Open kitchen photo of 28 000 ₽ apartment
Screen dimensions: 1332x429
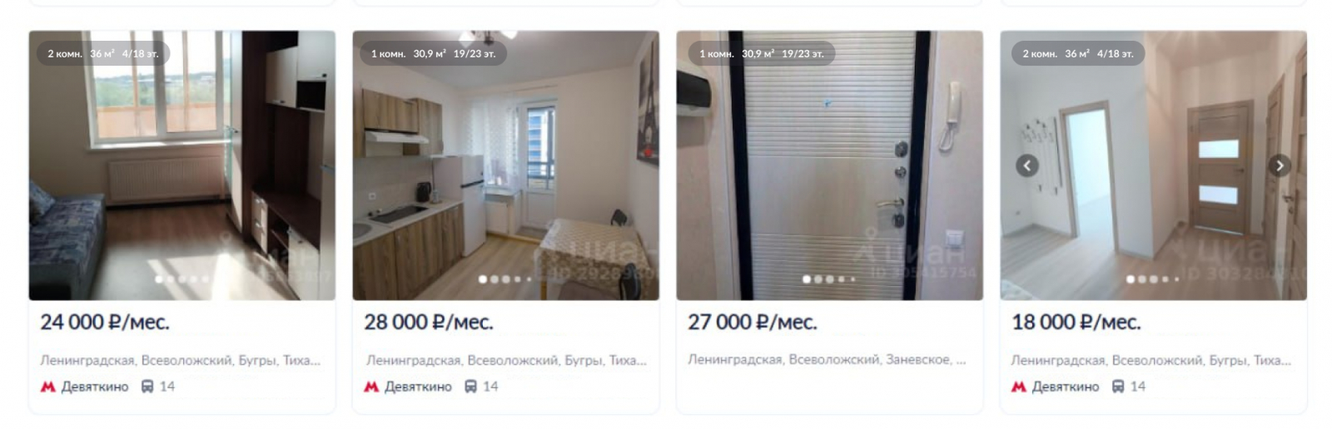(x=506, y=165)
